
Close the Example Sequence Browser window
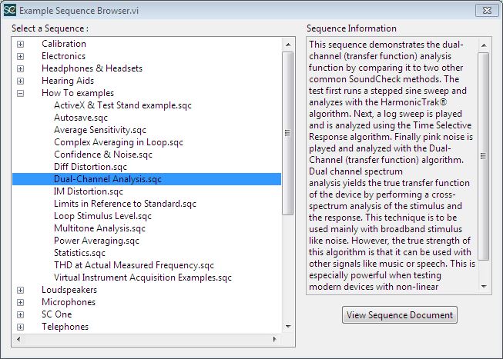click(x=487, y=10)
